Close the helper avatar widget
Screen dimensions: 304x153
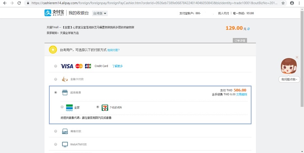click(297, 57)
